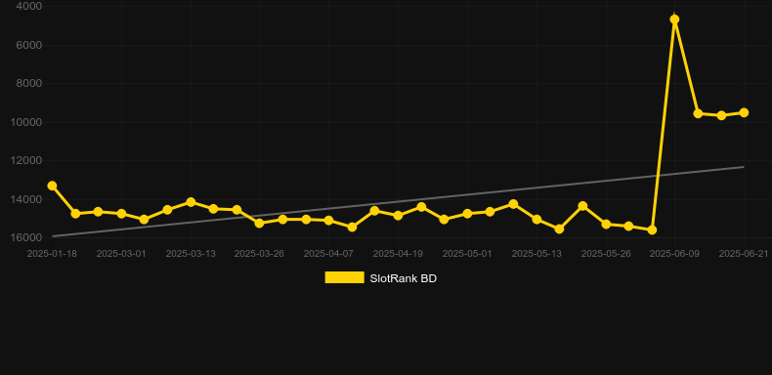Select the first data point above 2025-01-18
The width and height of the screenshot is (772, 375).
52,186
